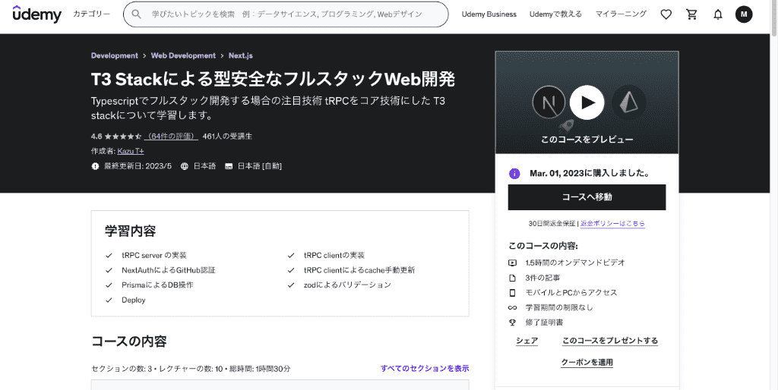This screenshot has width=778, height=390.
Task: Click the 30日間返金保証 text
Action: (x=553, y=224)
